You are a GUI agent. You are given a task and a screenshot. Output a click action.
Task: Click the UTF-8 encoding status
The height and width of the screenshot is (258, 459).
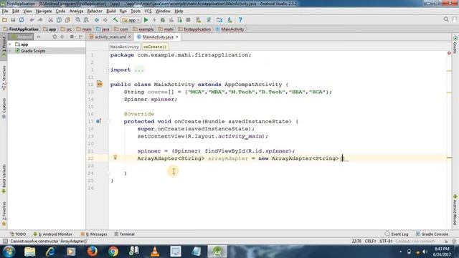pyautogui.click(x=386, y=242)
